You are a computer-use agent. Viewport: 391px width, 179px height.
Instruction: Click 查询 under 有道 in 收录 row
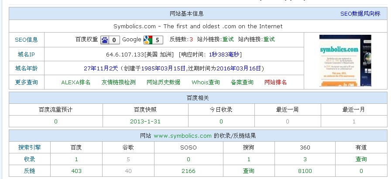tap(361, 159)
